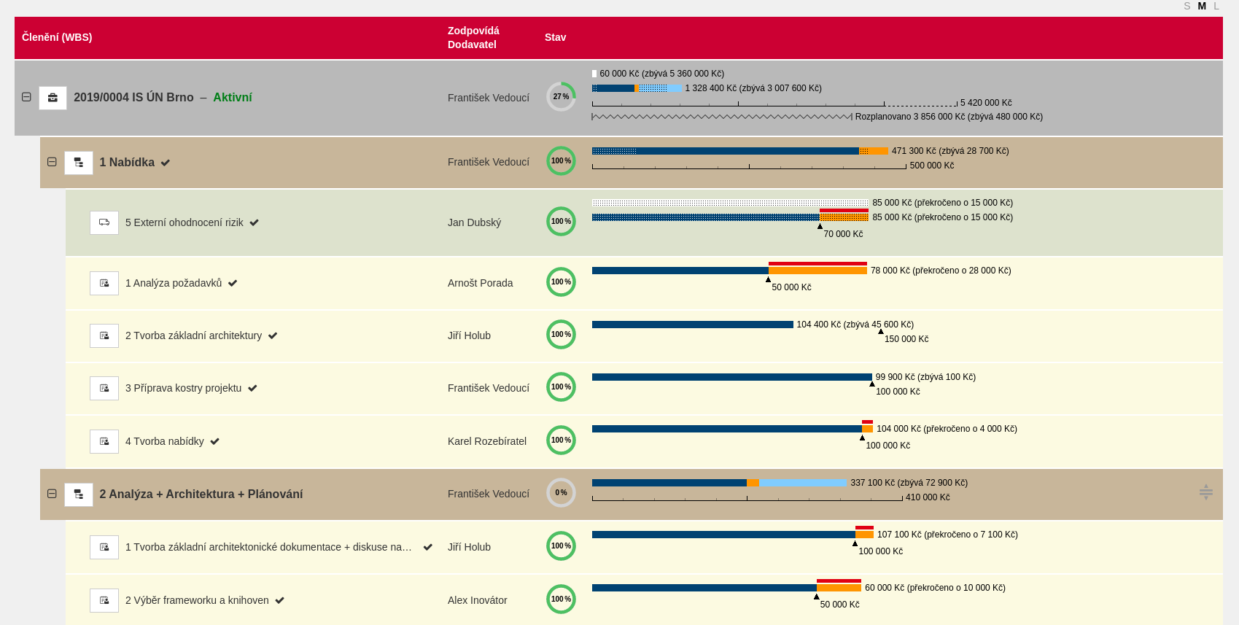Click the task icon beside 4 Tvorba nabídky
Viewport: 1239px width, 625px height.
tap(104, 441)
